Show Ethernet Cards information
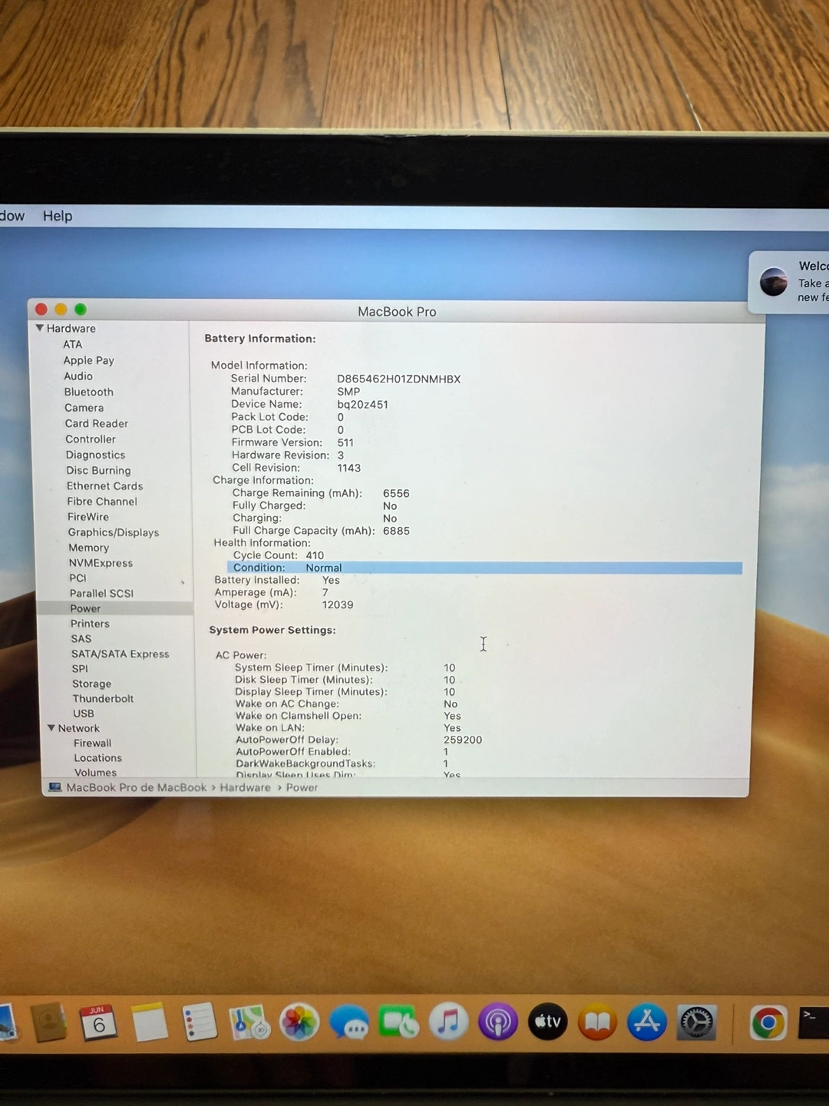The image size is (829, 1106). tap(104, 486)
